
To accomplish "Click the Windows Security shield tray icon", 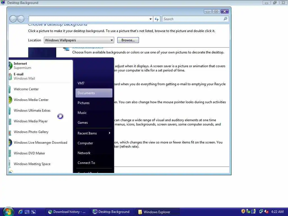I will (243, 211).
